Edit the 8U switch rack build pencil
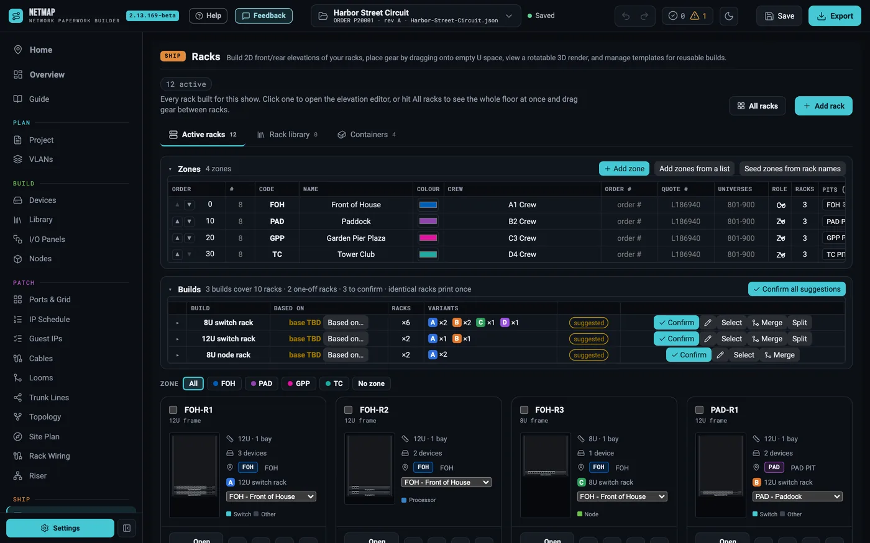Screen dimensions: 870x543 708,323
